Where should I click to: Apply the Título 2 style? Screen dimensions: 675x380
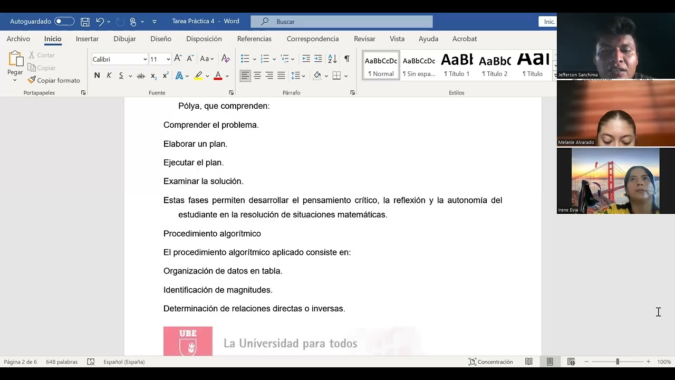[x=495, y=65]
